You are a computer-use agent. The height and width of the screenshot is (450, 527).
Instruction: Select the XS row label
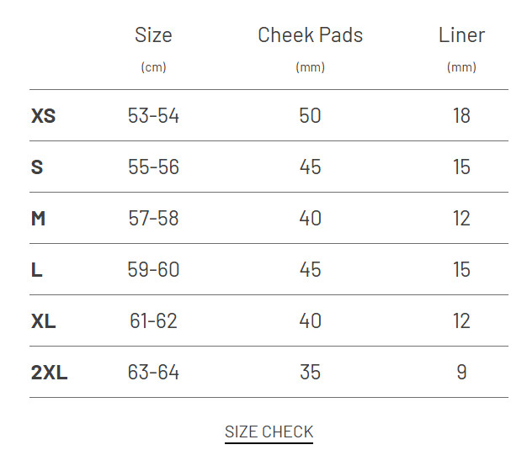pyautogui.click(x=43, y=115)
